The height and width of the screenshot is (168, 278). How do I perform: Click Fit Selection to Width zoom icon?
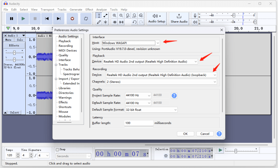[x=128, y=16]
